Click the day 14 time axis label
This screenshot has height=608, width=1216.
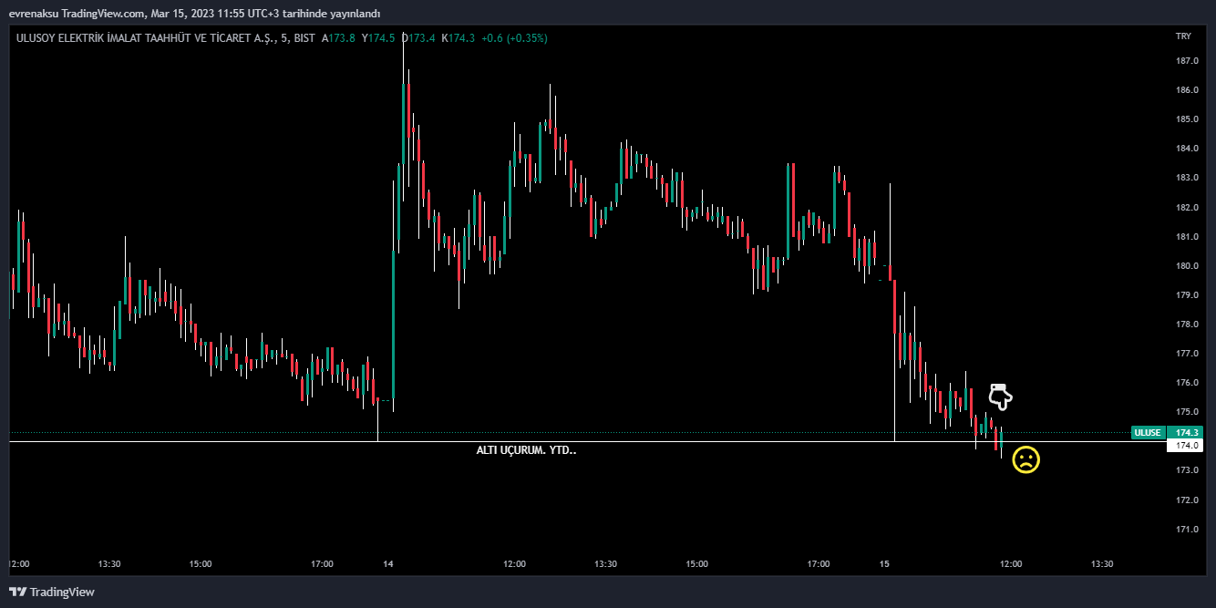coord(388,564)
